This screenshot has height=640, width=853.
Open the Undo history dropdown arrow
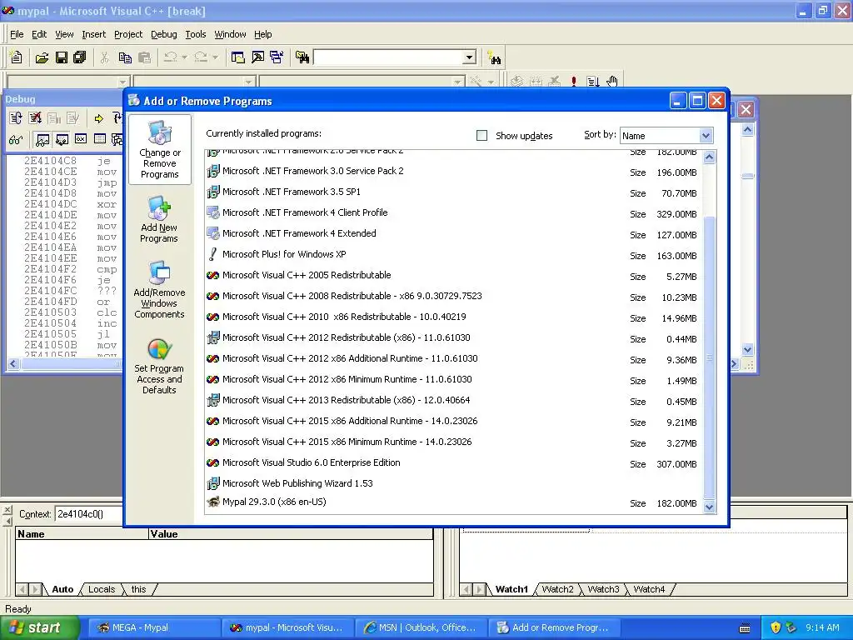pyautogui.click(x=184, y=57)
